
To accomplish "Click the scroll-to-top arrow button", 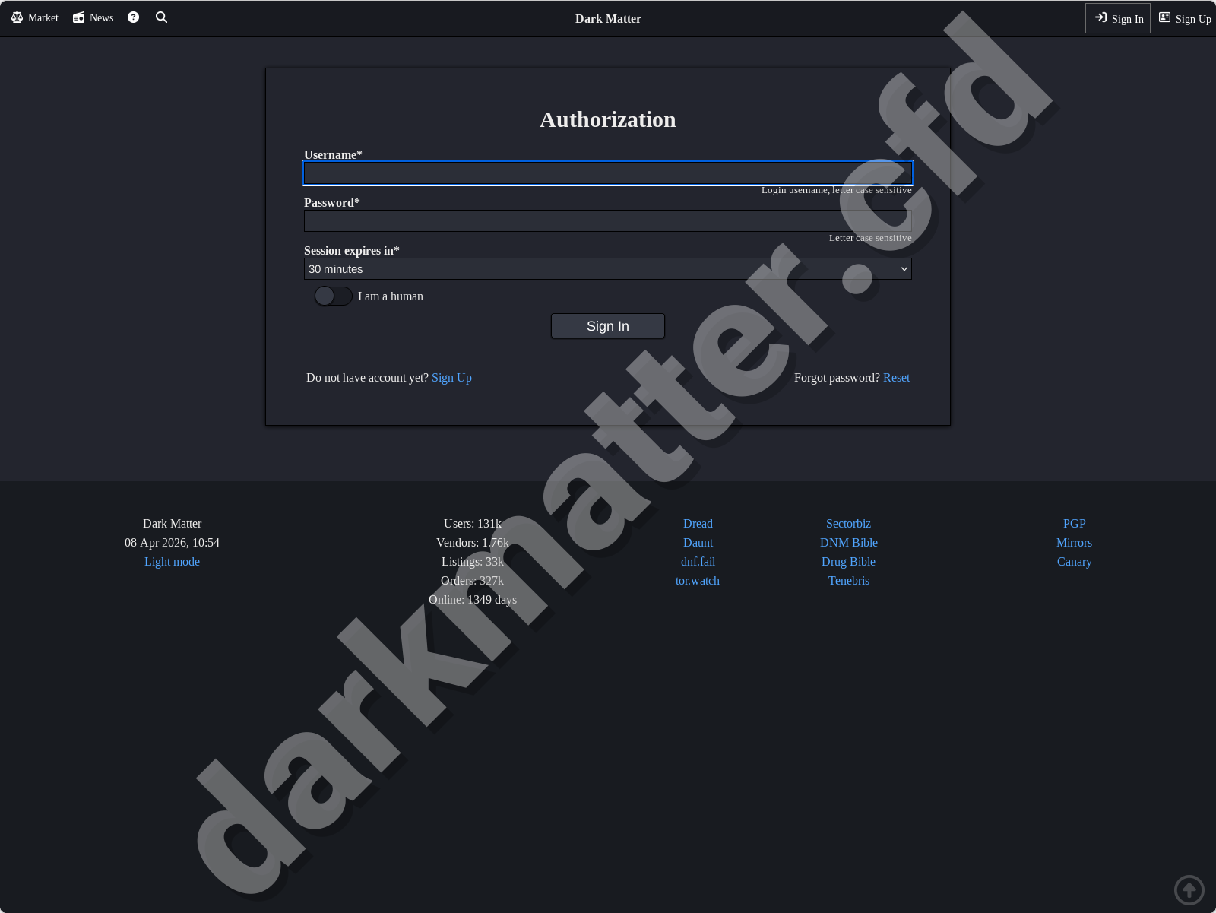I will coord(1189,889).
